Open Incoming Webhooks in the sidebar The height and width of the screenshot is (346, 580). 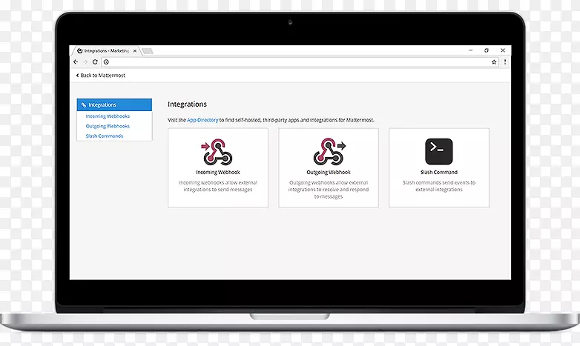point(108,116)
